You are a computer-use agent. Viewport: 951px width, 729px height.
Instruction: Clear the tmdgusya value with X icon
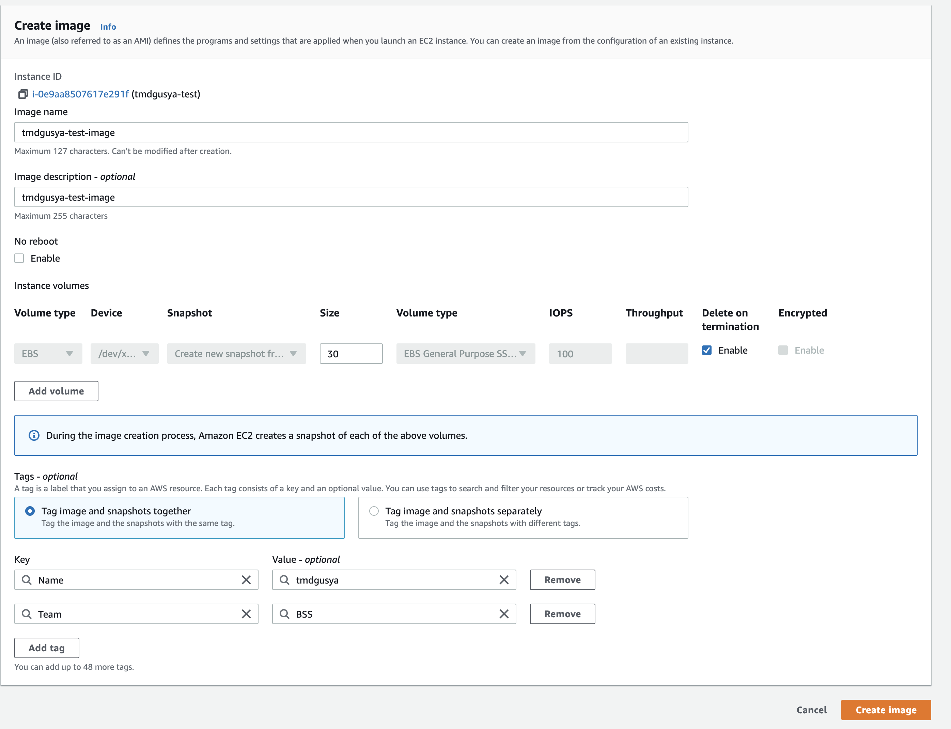504,580
